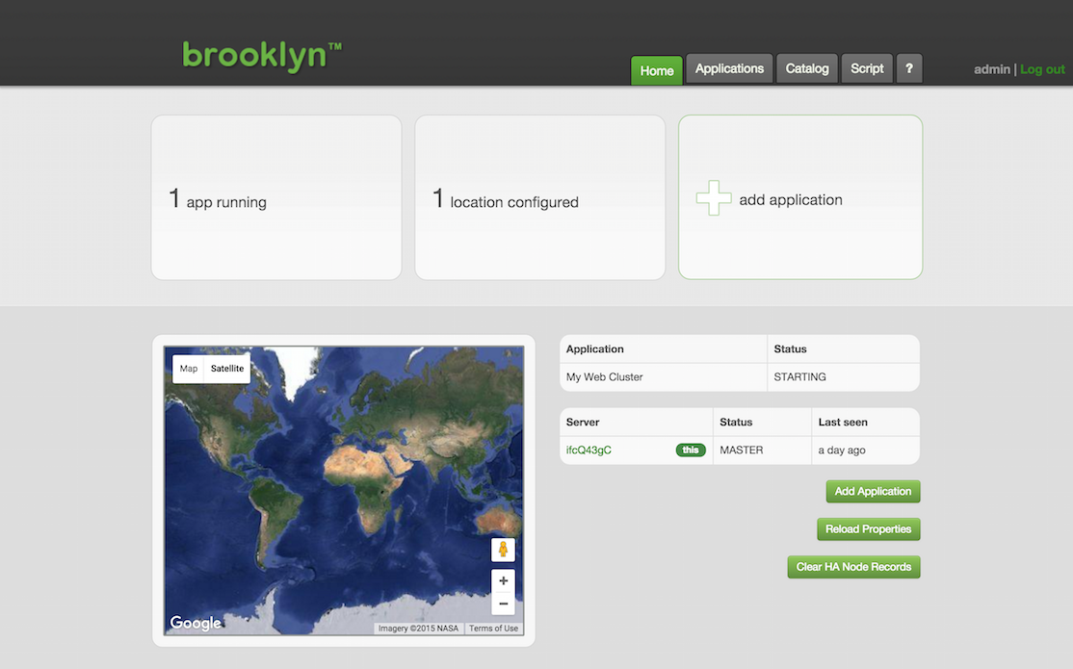Image resolution: width=1073 pixels, height=669 pixels.
Task: Open the Catalog tab
Action: click(807, 69)
